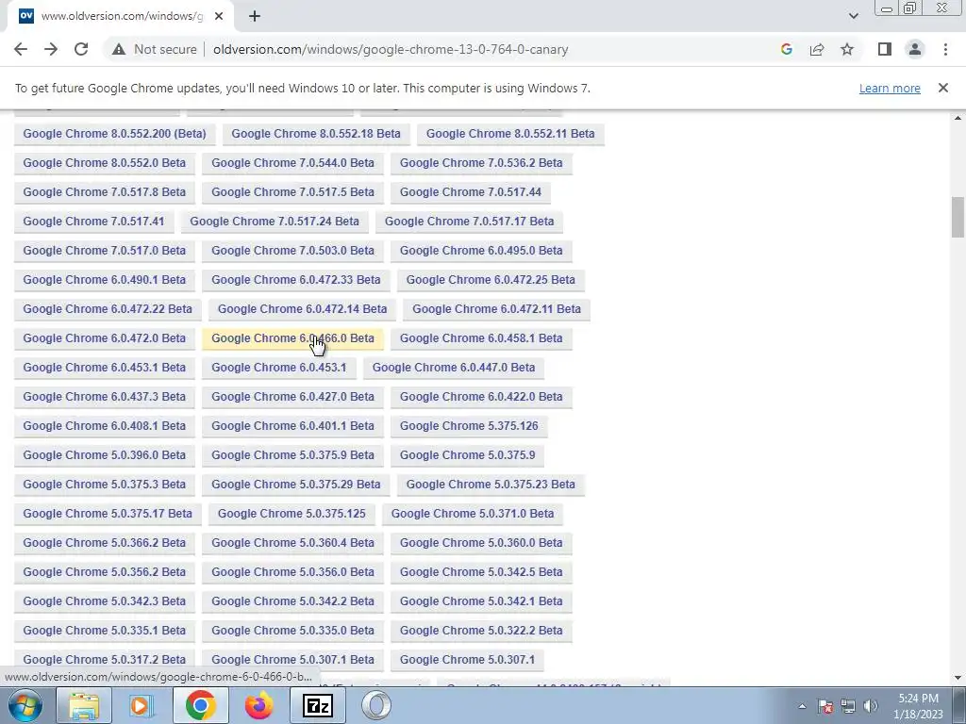This screenshot has width=966, height=724.
Task: Show hidden system tray icons
Action: (802, 706)
